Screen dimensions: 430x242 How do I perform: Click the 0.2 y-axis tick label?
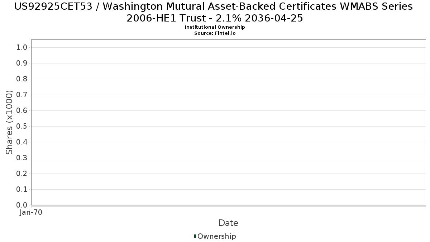(x=22, y=174)
